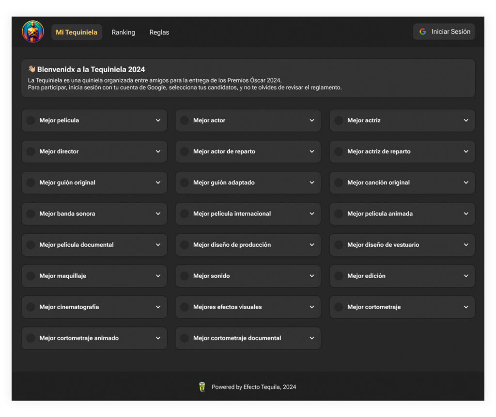Click the circle icon next to Mejor cortometraje
The image size is (496, 417).
pyautogui.click(x=339, y=307)
